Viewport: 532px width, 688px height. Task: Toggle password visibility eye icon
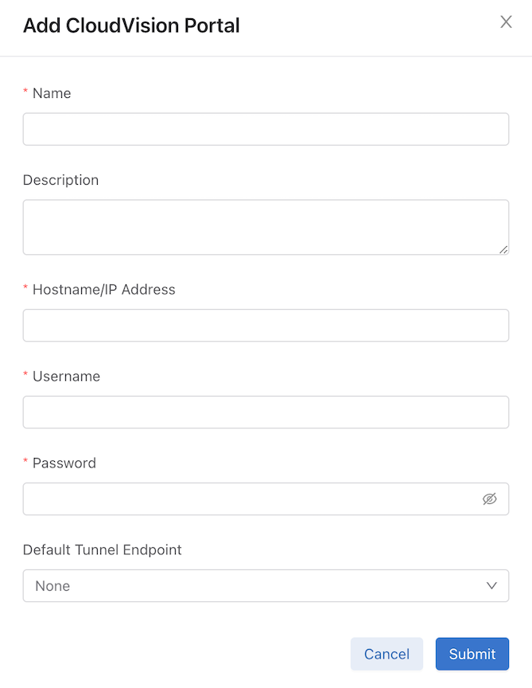[x=490, y=499]
